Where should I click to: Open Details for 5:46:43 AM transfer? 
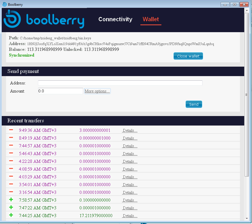[x=130, y=154]
